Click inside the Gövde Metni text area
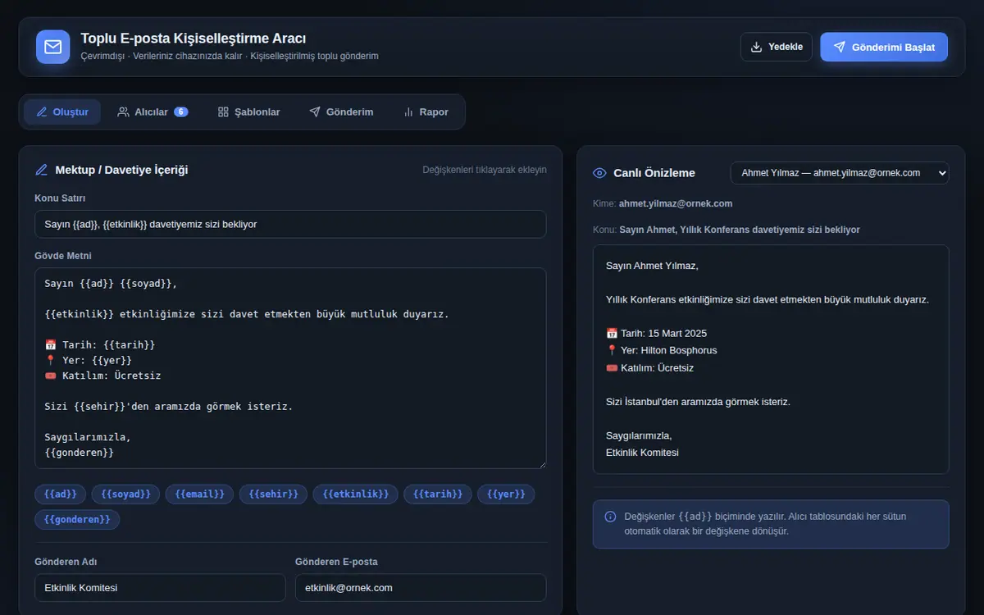Image resolution: width=984 pixels, height=615 pixels. click(x=290, y=368)
